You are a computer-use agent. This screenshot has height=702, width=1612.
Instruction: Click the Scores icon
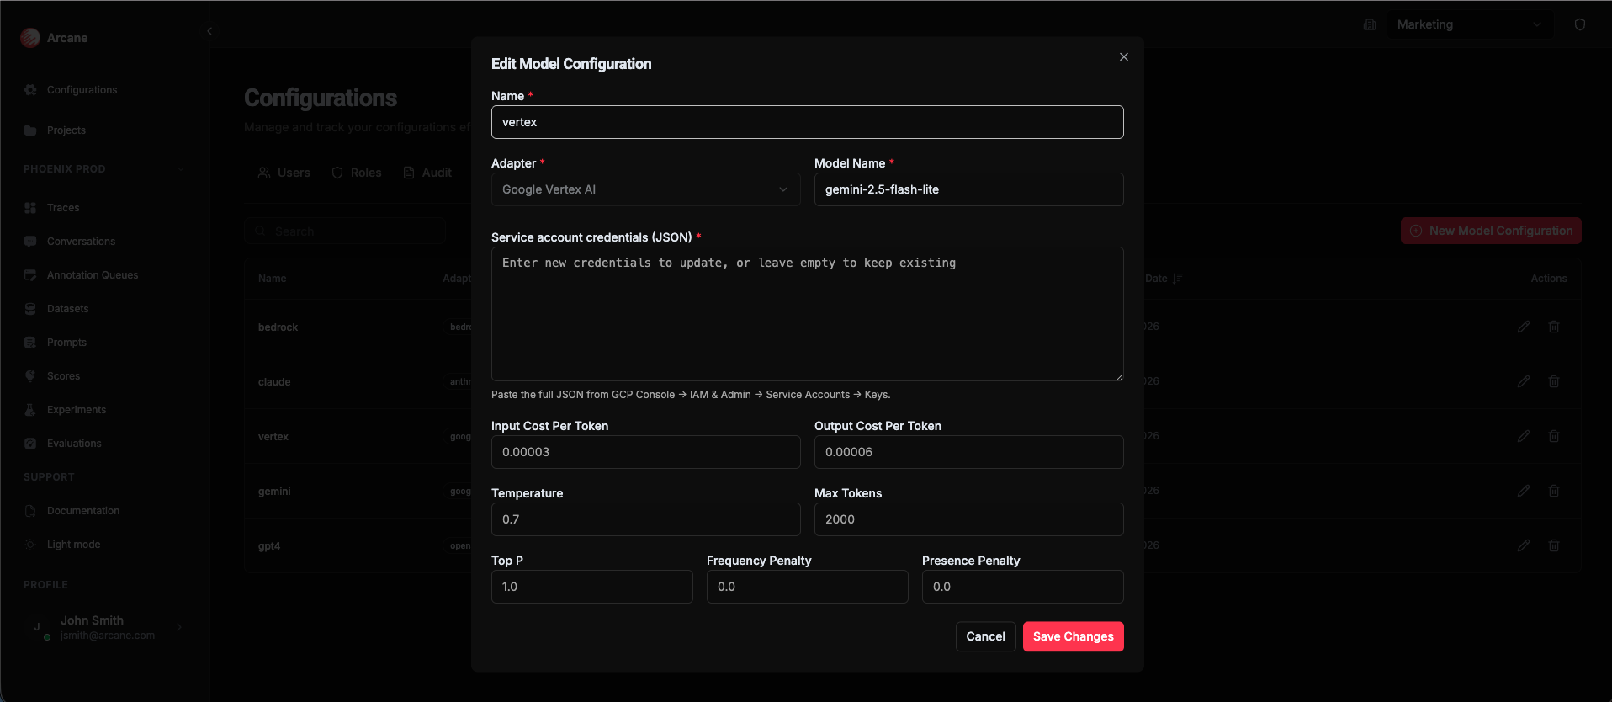[30, 376]
